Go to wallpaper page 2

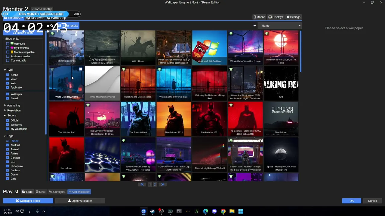(155, 184)
